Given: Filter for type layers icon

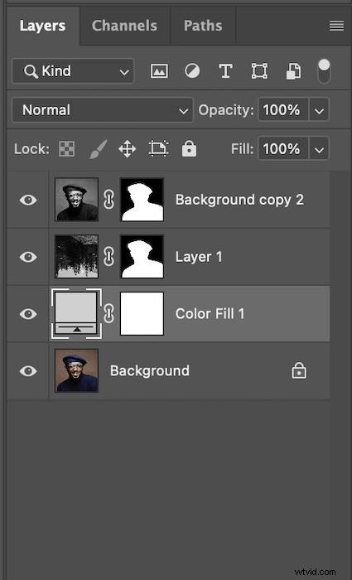Looking at the screenshot, I should point(225,70).
